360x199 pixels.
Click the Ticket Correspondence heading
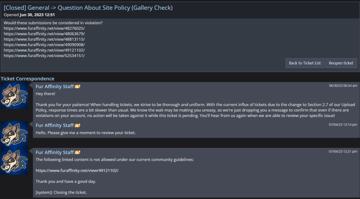pyautogui.click(x=27, y=79)
